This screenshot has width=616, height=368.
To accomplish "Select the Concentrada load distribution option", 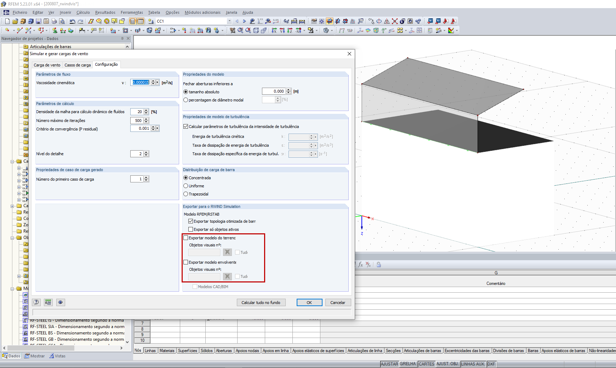I will (186, 178).
